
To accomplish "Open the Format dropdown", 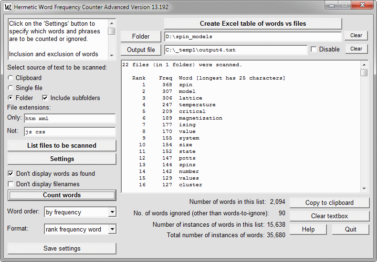I will click(112, 229).
